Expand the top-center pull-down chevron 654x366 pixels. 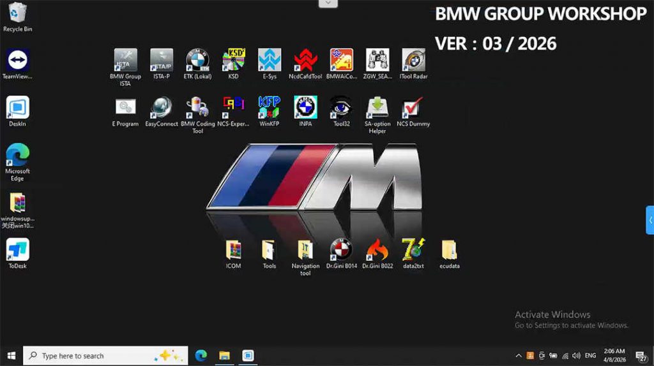[328, 3]
